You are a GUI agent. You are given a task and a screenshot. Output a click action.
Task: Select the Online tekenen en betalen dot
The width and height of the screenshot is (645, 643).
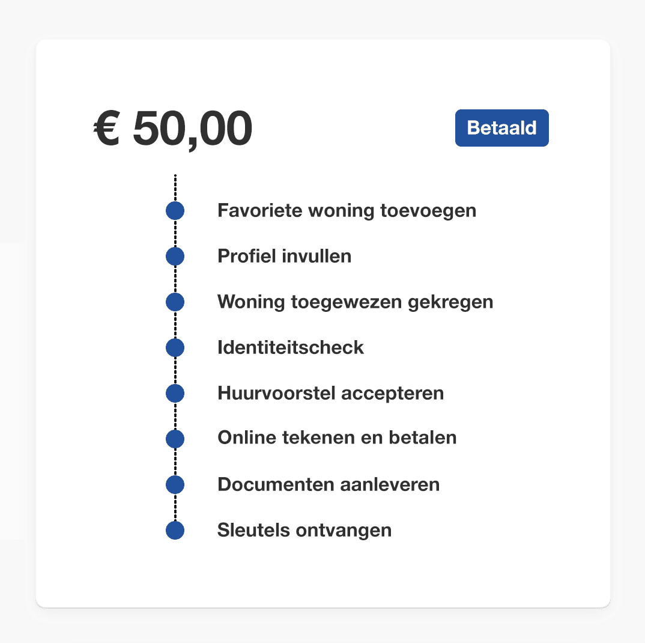[175, 439]
